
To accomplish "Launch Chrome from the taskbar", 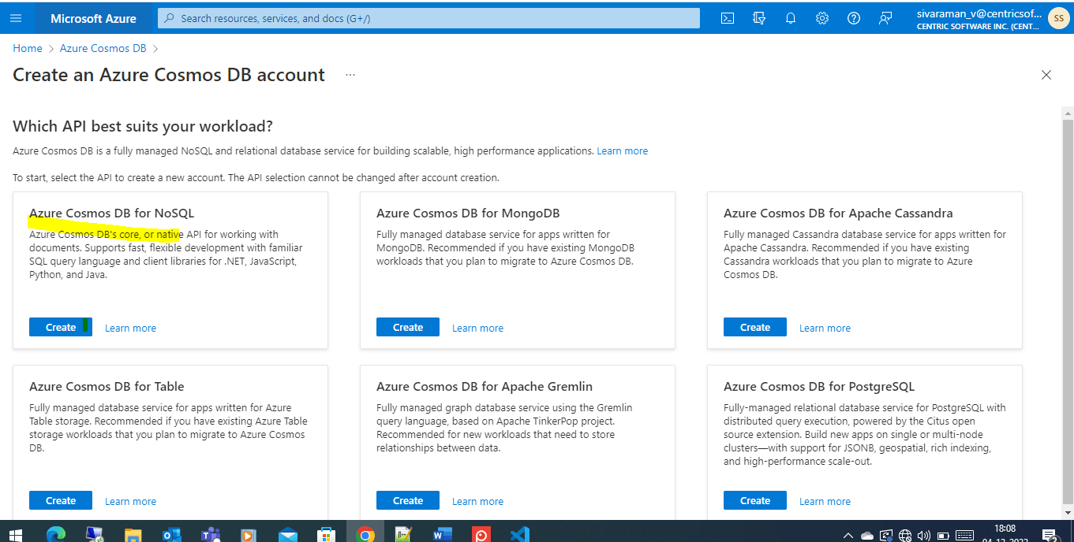I will click(x=365, y=533).
